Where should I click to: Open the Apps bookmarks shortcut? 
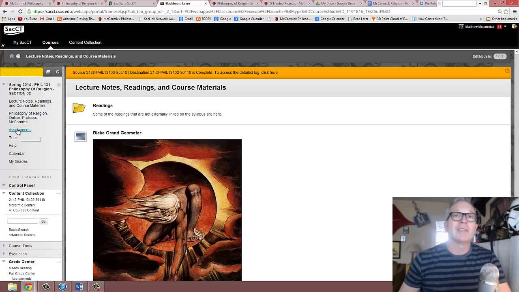coord(9,19)
